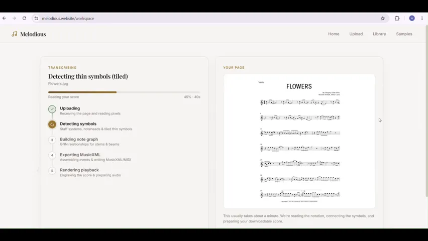428x241 pixels.
Task: Click the Melodious music note logo icon
Action: click(15, 34)
